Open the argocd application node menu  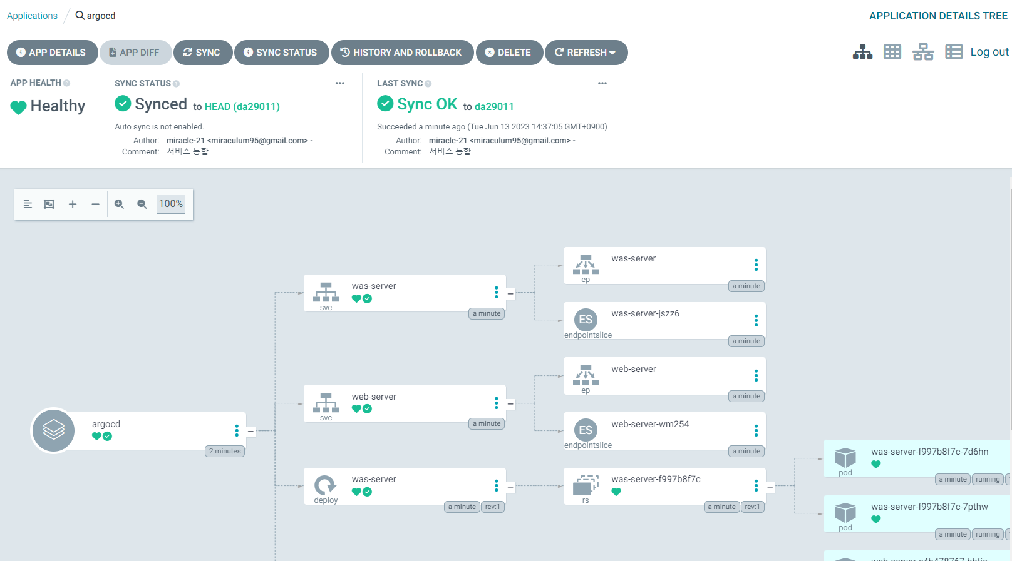click(237, 430)
